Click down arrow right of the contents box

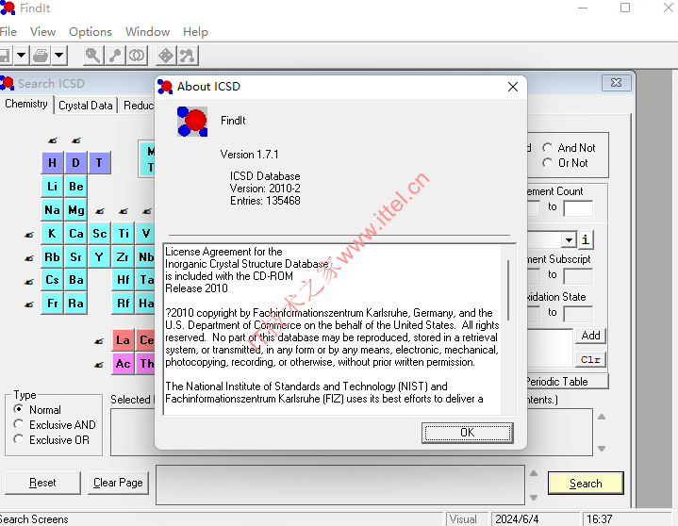602,449
